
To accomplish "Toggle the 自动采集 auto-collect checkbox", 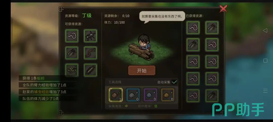I will click(x=174, y=82).
